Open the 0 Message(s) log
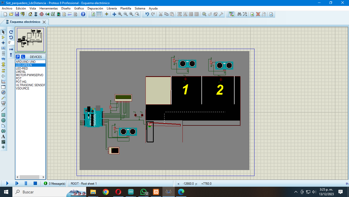349x197 pixels. tap(55, 184)
